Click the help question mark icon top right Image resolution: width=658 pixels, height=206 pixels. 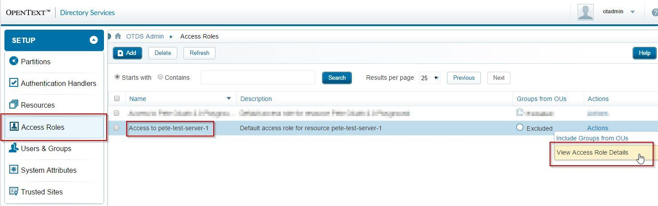pyautogui.click(x=654, y=12)
